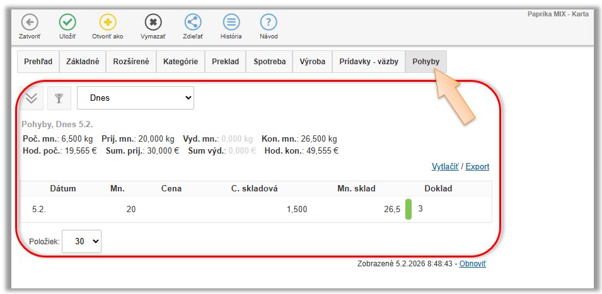Expand details with double chevron button

[x=32, y=98]
